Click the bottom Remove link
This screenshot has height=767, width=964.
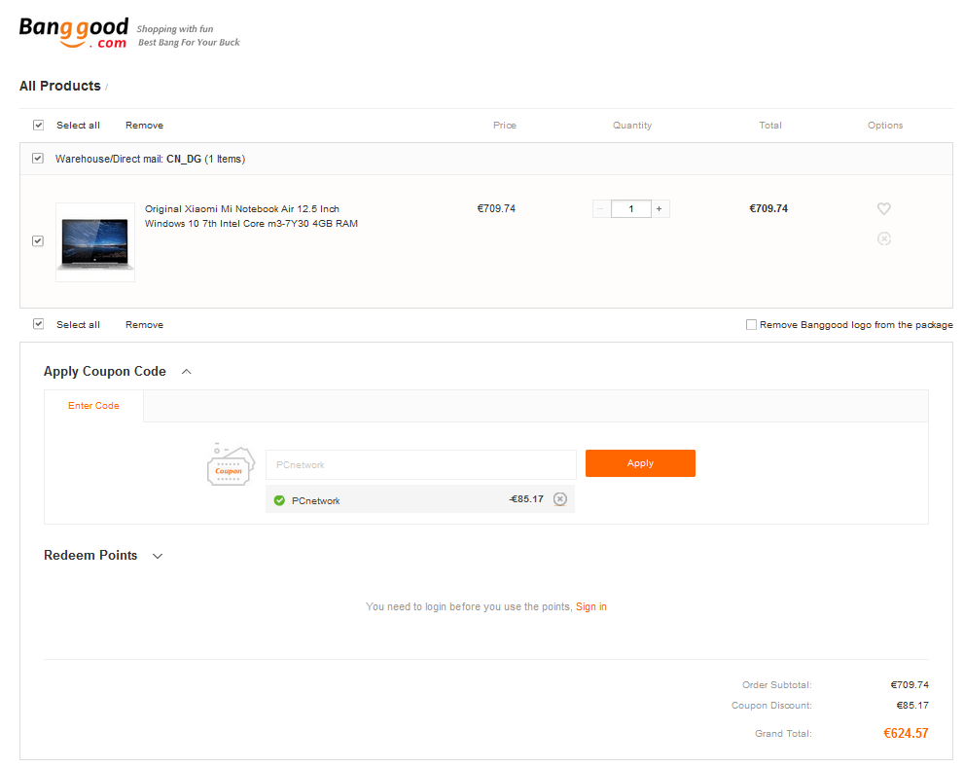coord(145,324)
